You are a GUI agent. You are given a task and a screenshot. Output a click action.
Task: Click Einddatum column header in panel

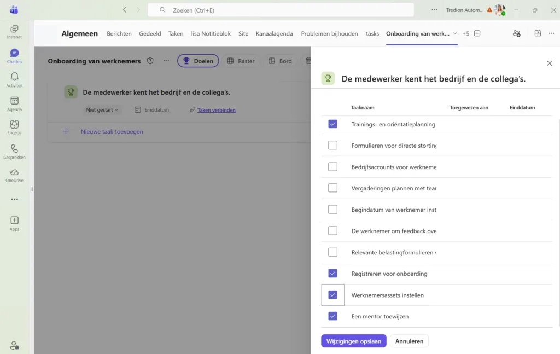(x=522, y=108)
